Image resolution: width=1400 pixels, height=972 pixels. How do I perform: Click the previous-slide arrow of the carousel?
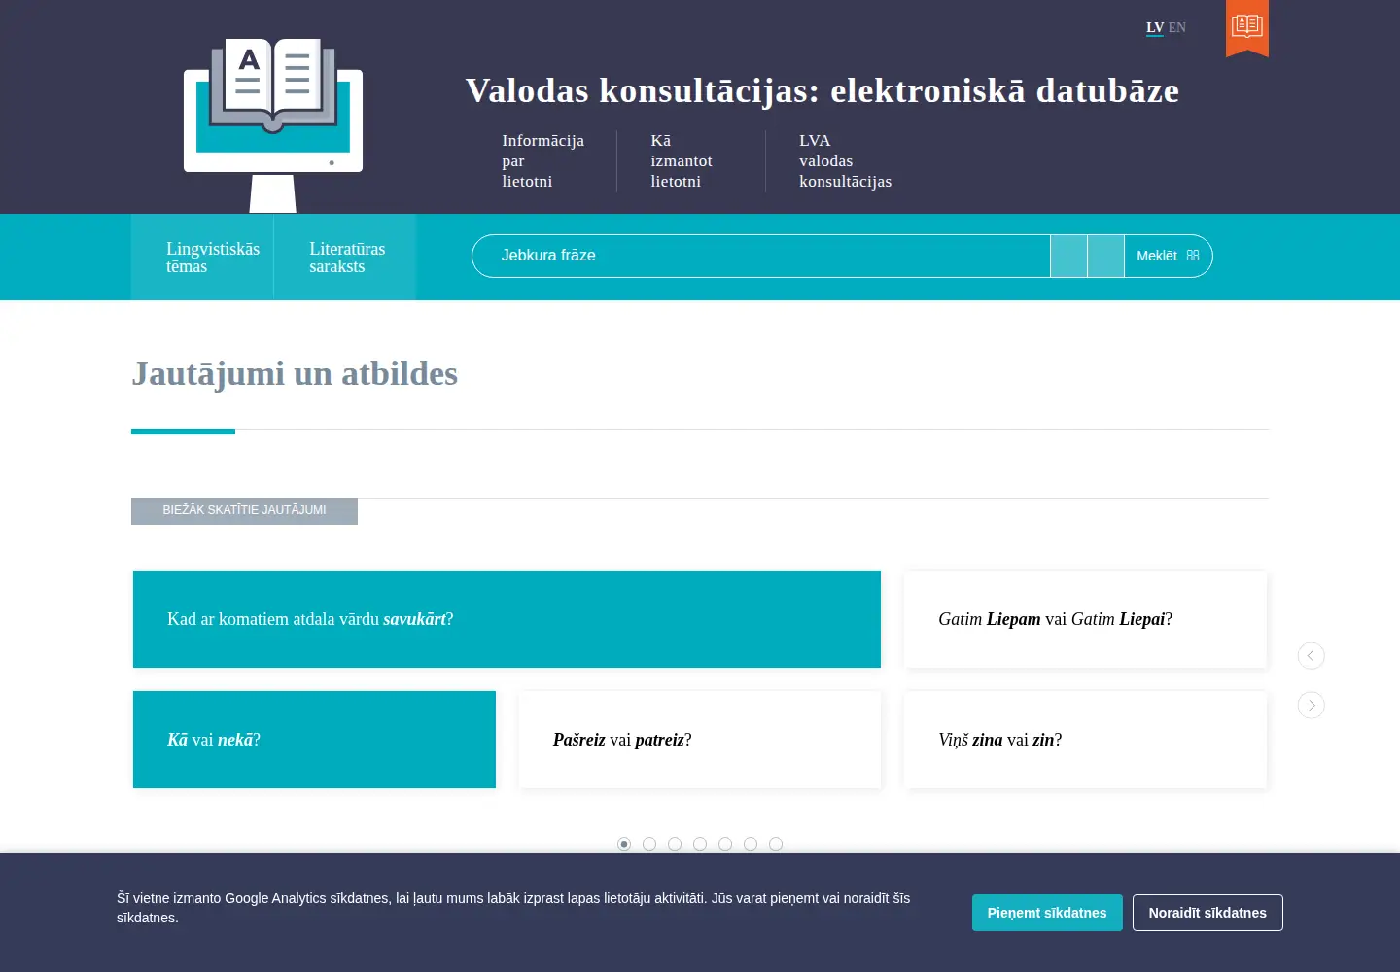click(x=1311, y=655)
